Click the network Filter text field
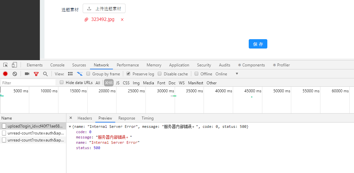Viewport: 354px width, 173px height. (28, 83)
